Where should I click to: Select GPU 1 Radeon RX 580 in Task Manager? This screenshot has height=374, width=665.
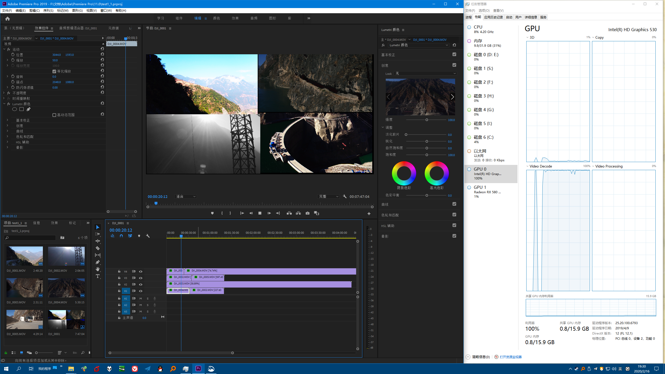tap(491, 192)
